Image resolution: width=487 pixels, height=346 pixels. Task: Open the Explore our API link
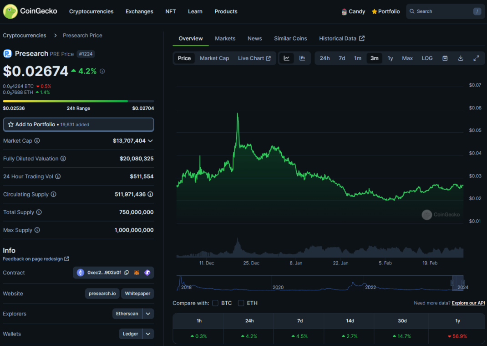[x=468, y=303]
